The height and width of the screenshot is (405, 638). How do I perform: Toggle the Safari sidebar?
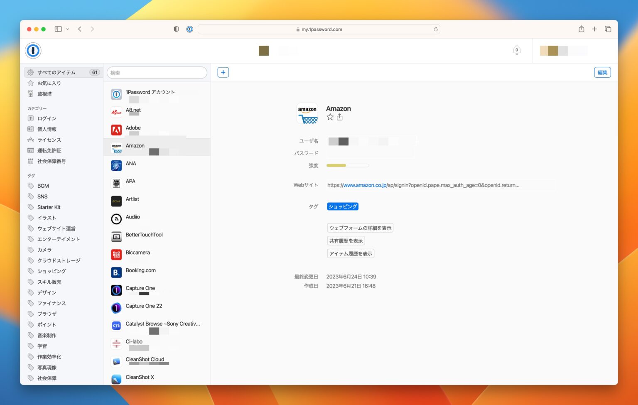tap(58, 29)
